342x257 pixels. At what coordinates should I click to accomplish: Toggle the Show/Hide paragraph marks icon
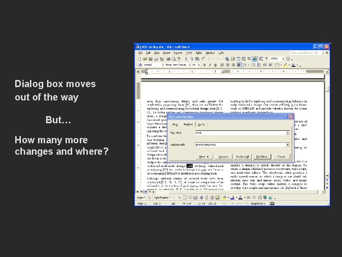tap(266, 59)
